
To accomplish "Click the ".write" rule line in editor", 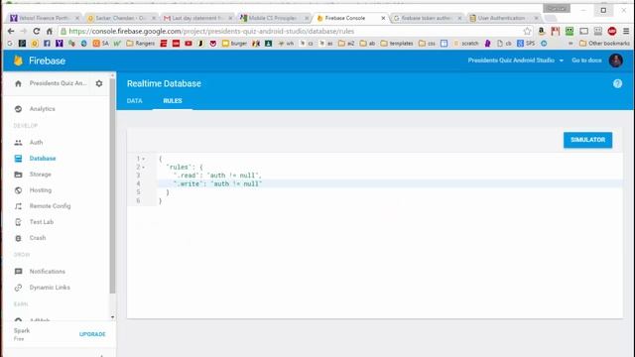I will [217, 183].
